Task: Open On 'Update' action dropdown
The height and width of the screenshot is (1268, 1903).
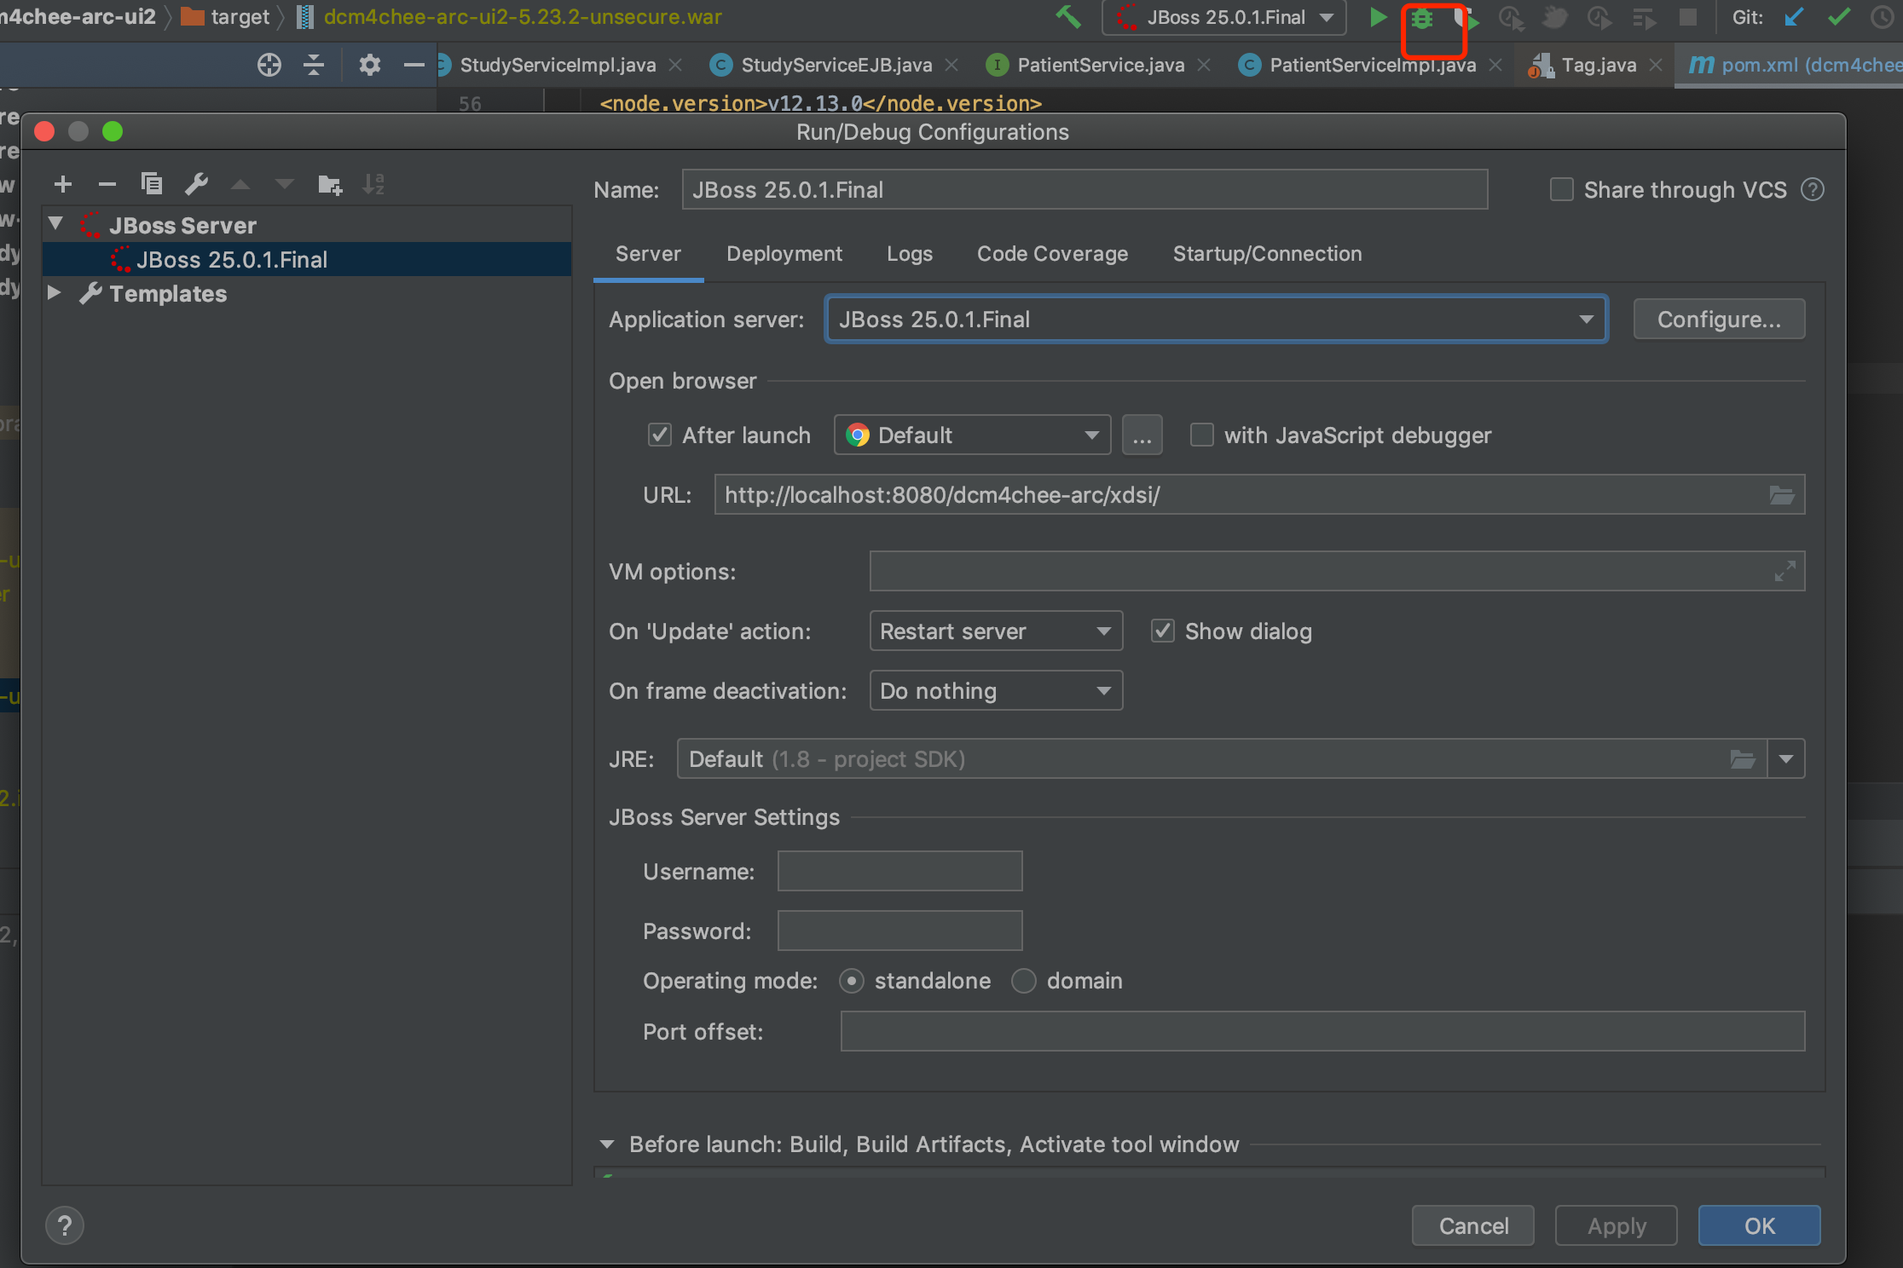Action: (996, 631)
